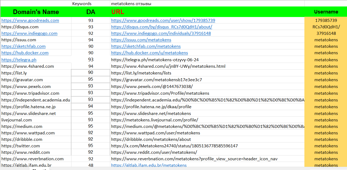Follow the issuu.com/metatokens link
The image size is (347, 170).
(x=141, y=40)
